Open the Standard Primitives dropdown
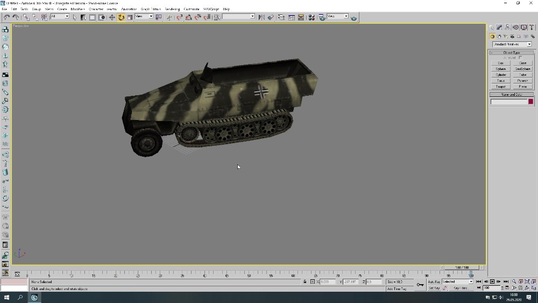The image size is (538, 303). [512, 44]
